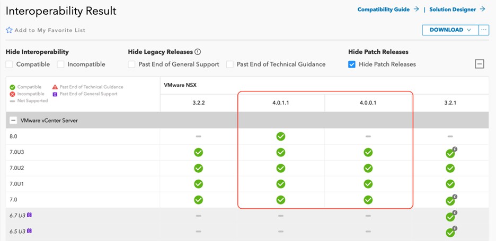Click Add to My Favorite List
Screen dimensions: 496x241
(x=50, y=30)
